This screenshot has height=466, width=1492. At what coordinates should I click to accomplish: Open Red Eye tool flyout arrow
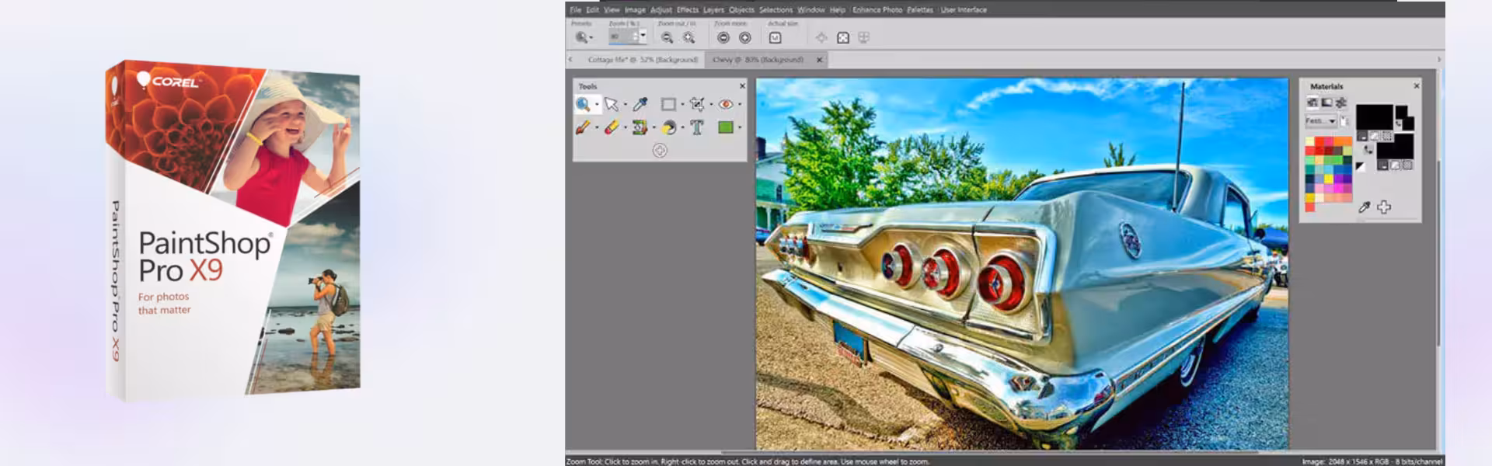click(739, 105)
